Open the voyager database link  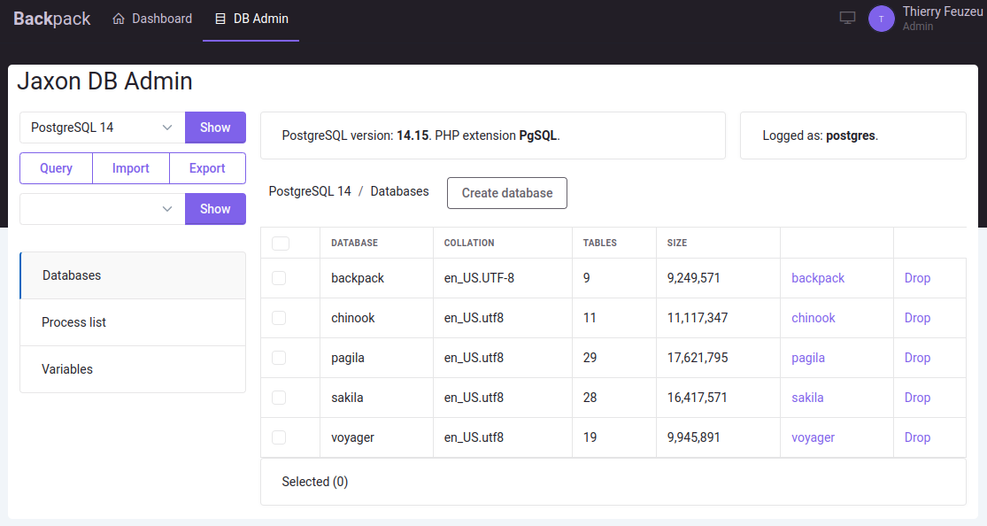[x=813, y=437]
